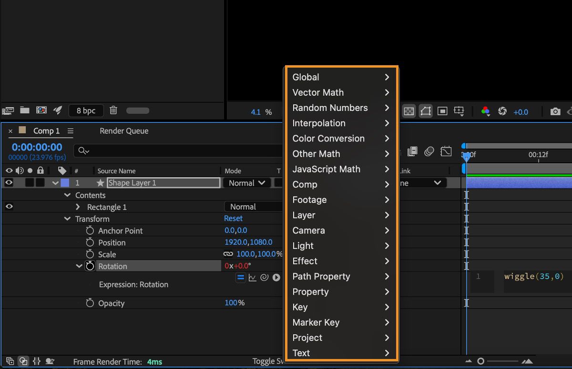Screen dimensions: 572x369
Task: Click the Graph Editor icon in timeline
Action: click(446, 151)
